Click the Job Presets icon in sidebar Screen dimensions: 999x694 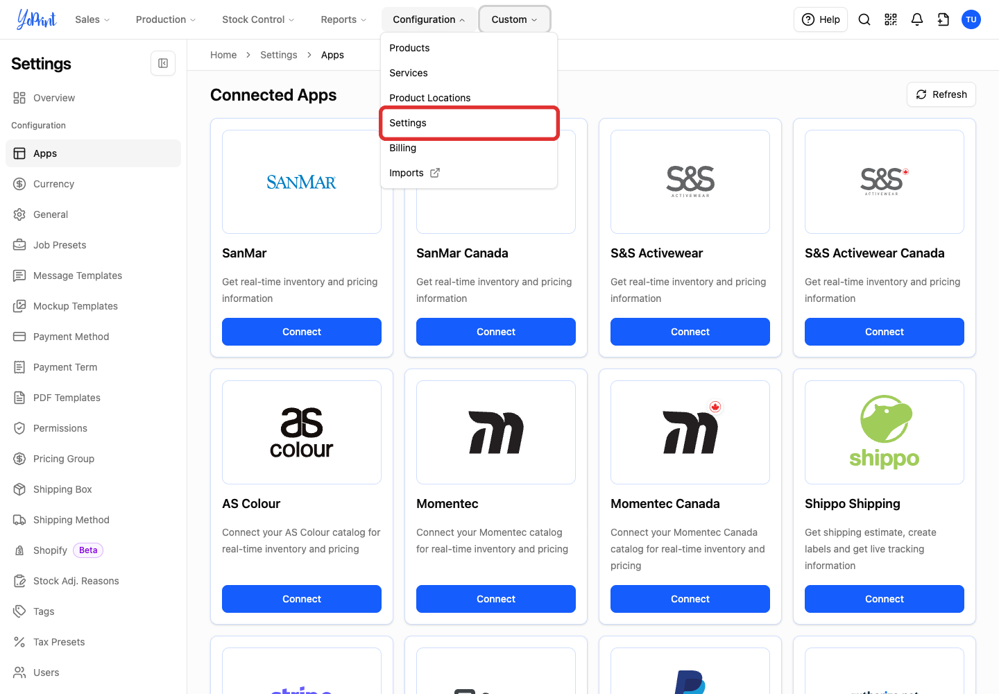click(19, 245)
